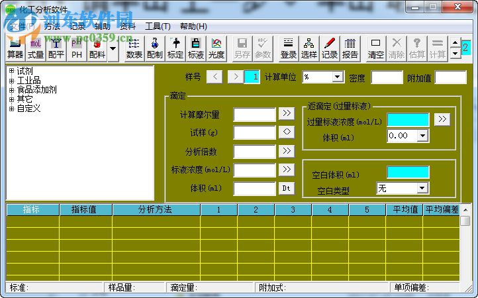The image size is (478, 298).
Task: Open the 光度 photometry tool
Action: pos(216,48)
